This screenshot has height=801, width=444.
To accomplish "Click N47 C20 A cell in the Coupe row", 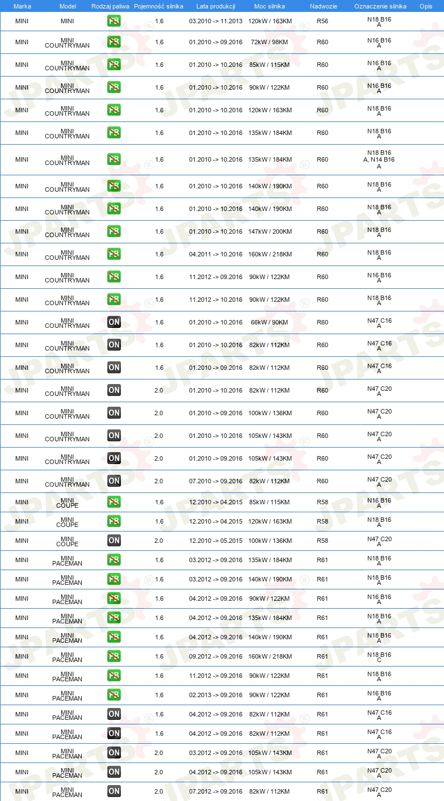I will point(379,541).
